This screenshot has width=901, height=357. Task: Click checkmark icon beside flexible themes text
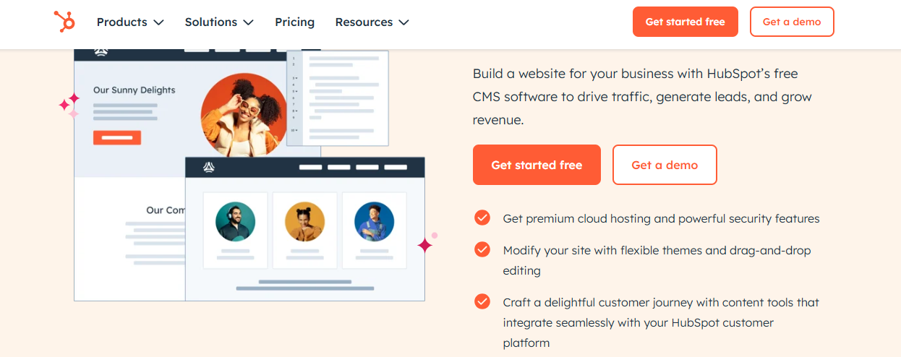coord(482,249)
